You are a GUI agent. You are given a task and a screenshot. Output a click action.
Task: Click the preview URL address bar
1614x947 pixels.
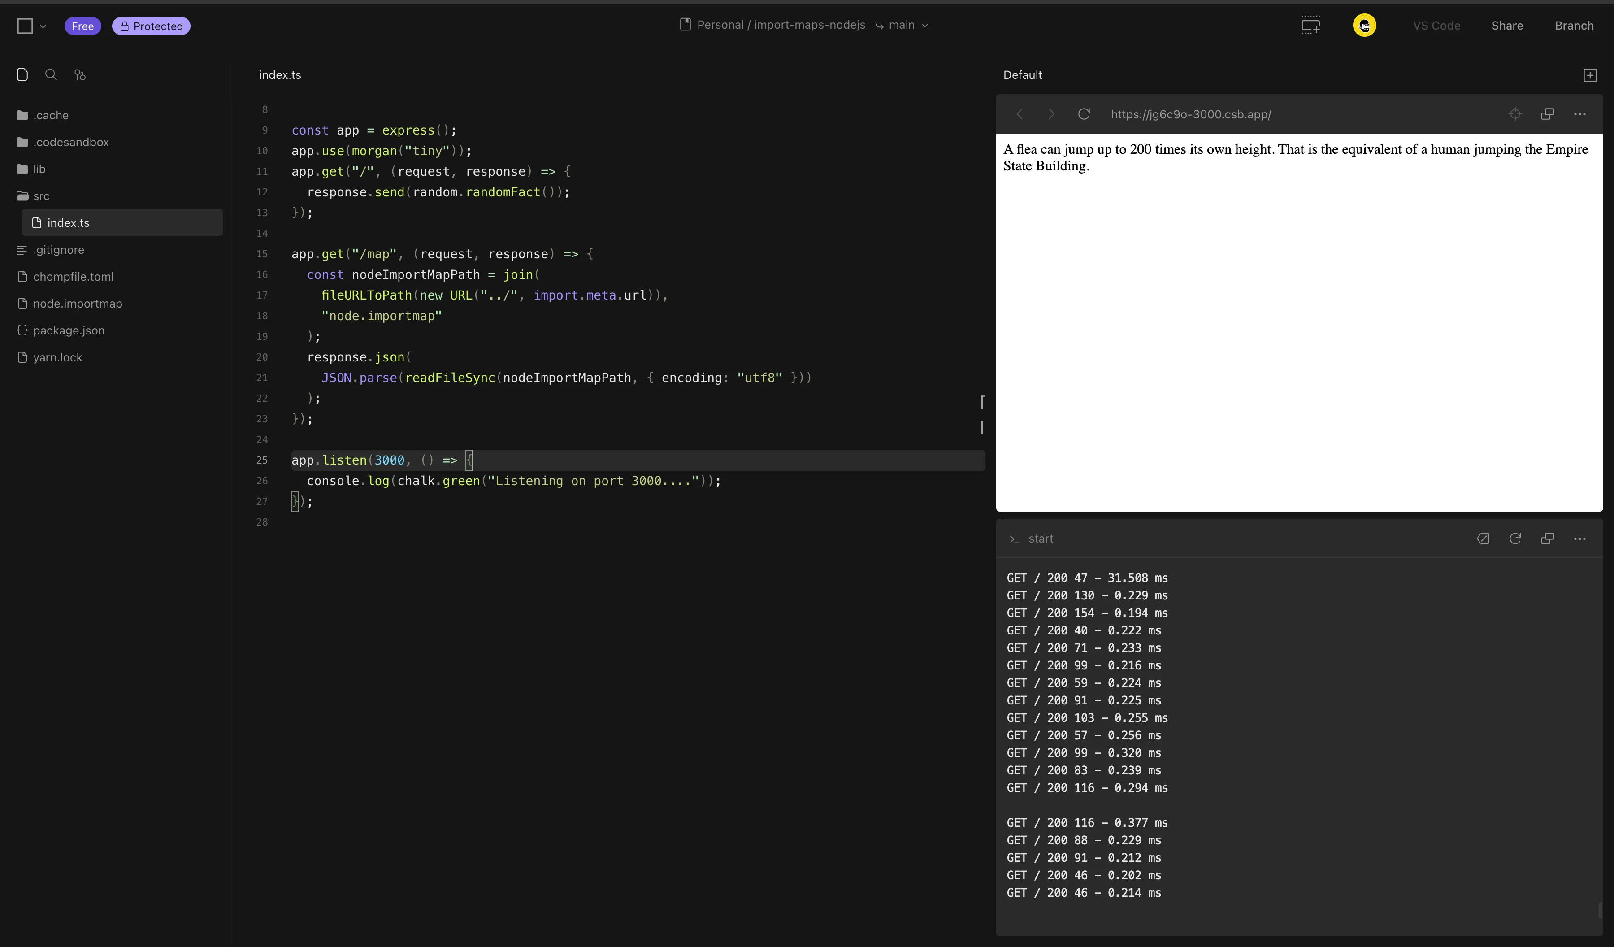pos(1191,114)
